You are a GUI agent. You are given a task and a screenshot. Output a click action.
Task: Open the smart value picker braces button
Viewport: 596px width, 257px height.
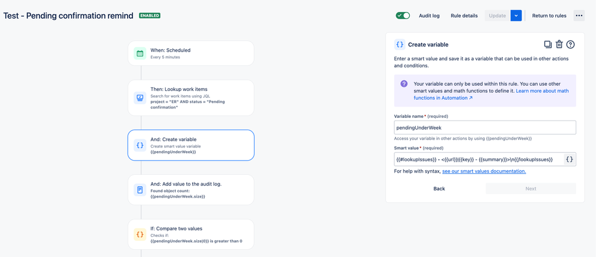point(569,159)
